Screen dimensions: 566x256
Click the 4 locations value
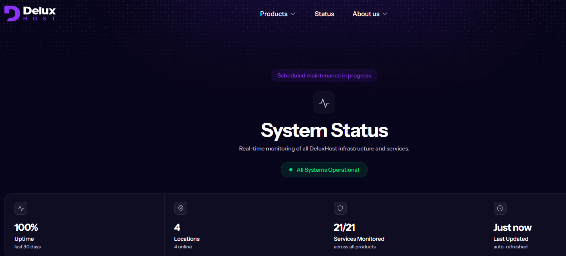point(177,228)
